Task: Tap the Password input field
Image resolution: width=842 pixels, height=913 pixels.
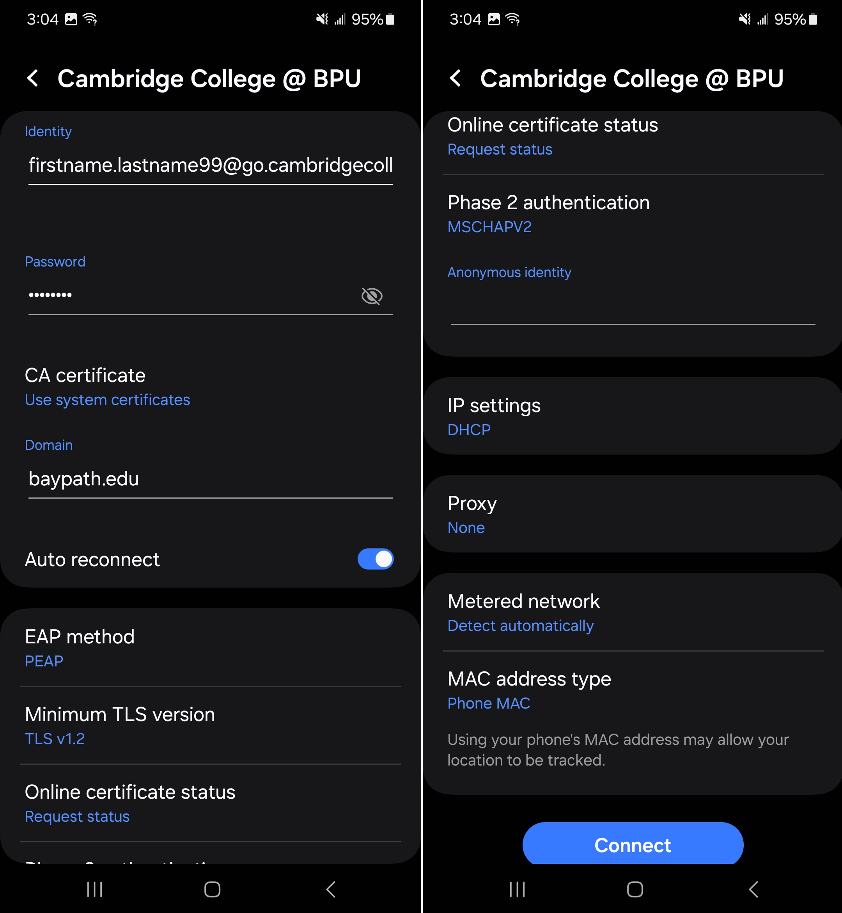Action: point(191,295)
